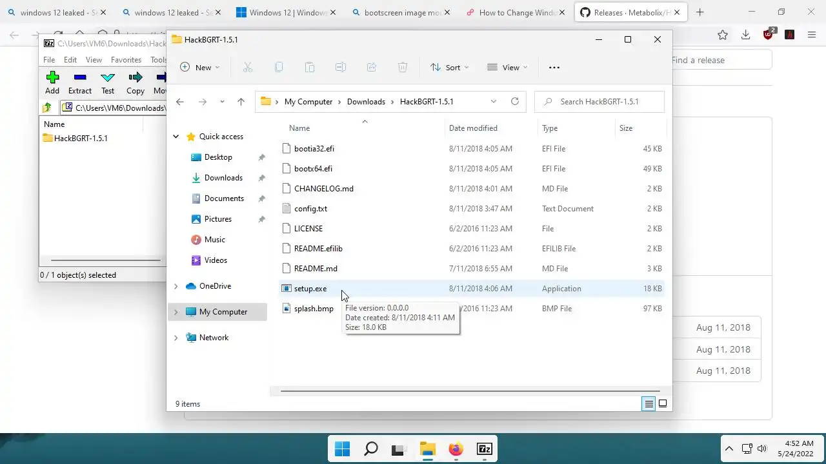This screenshot has height=464, width=826.
Task: Select Documents in navigation pane
Action: [224, 198]
